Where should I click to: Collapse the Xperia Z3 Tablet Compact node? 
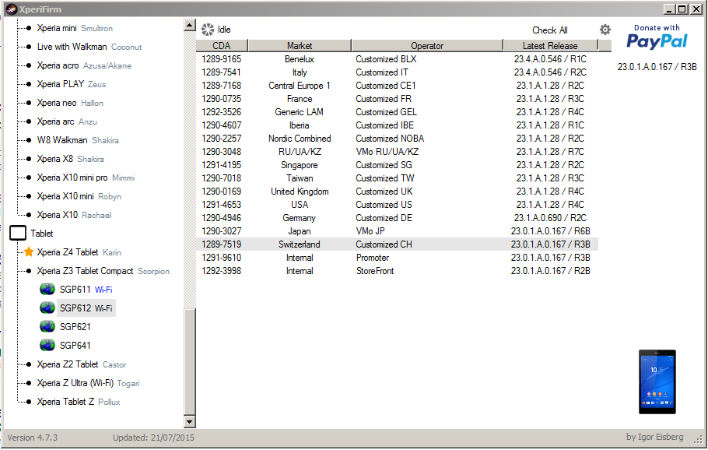[29, 271]
